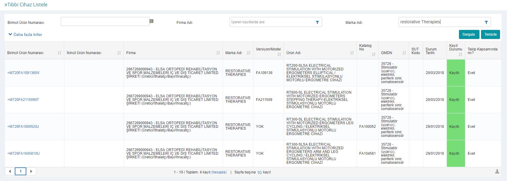Sort the Firma column

pos(218,53)
